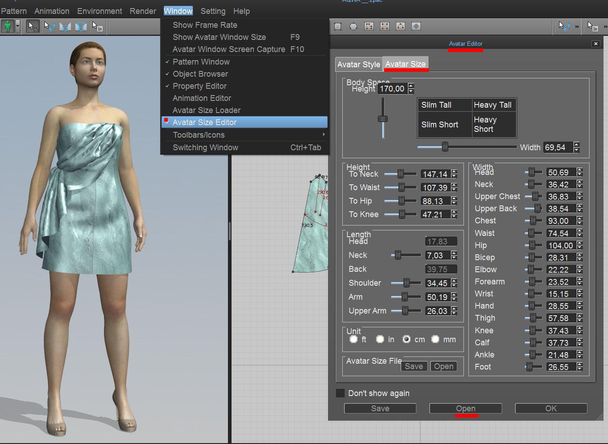Screen dimensions: 608x444
Task: Select the Segment Sewing tool in left toolbar
Action: [x=66, y=27]
